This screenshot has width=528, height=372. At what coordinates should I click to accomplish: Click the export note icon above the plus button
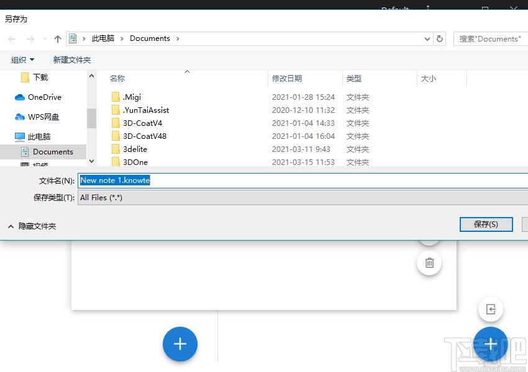pos(490,309)
